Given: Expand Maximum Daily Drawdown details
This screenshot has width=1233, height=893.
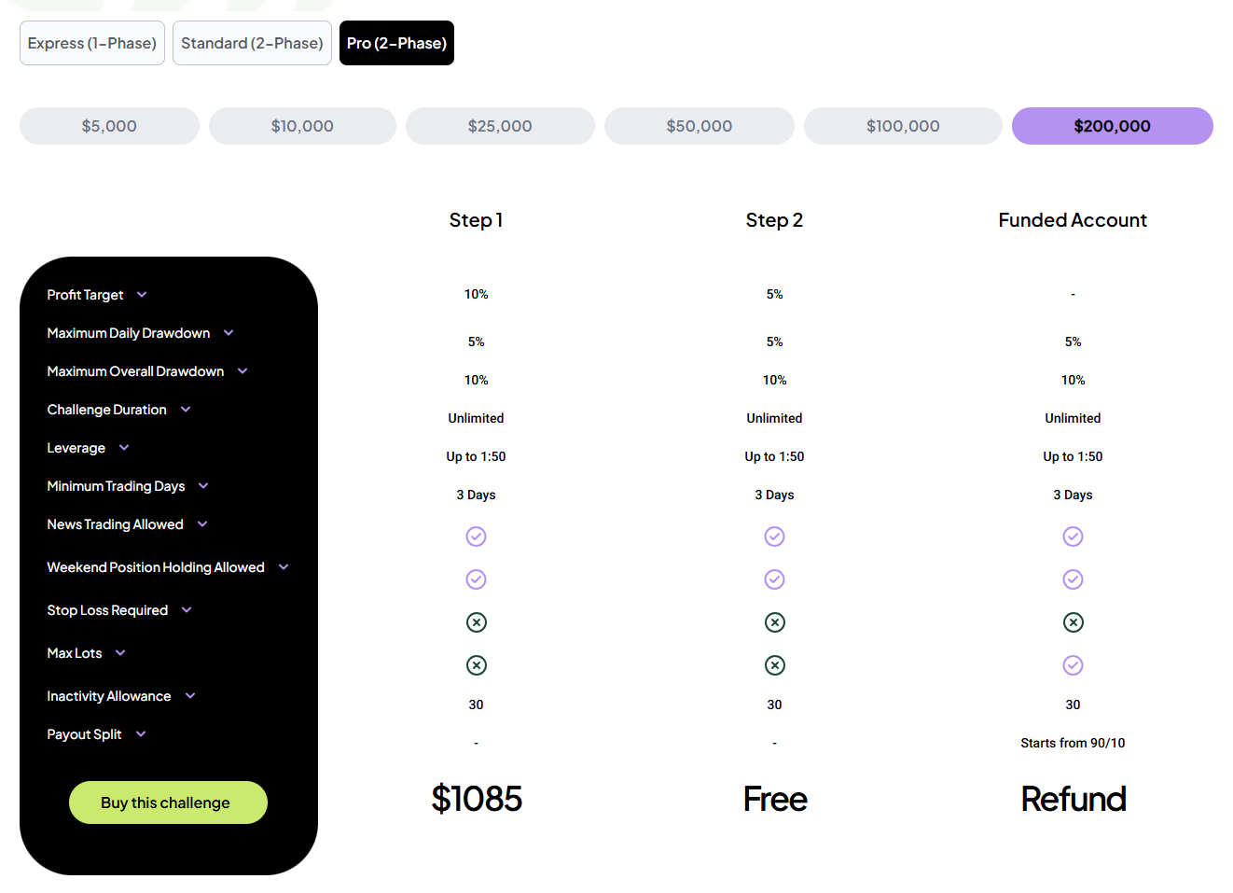Looking at the screenshot, I should 229,333.
